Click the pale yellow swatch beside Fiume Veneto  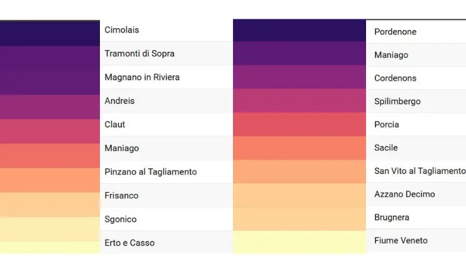(x=299, y=242)
